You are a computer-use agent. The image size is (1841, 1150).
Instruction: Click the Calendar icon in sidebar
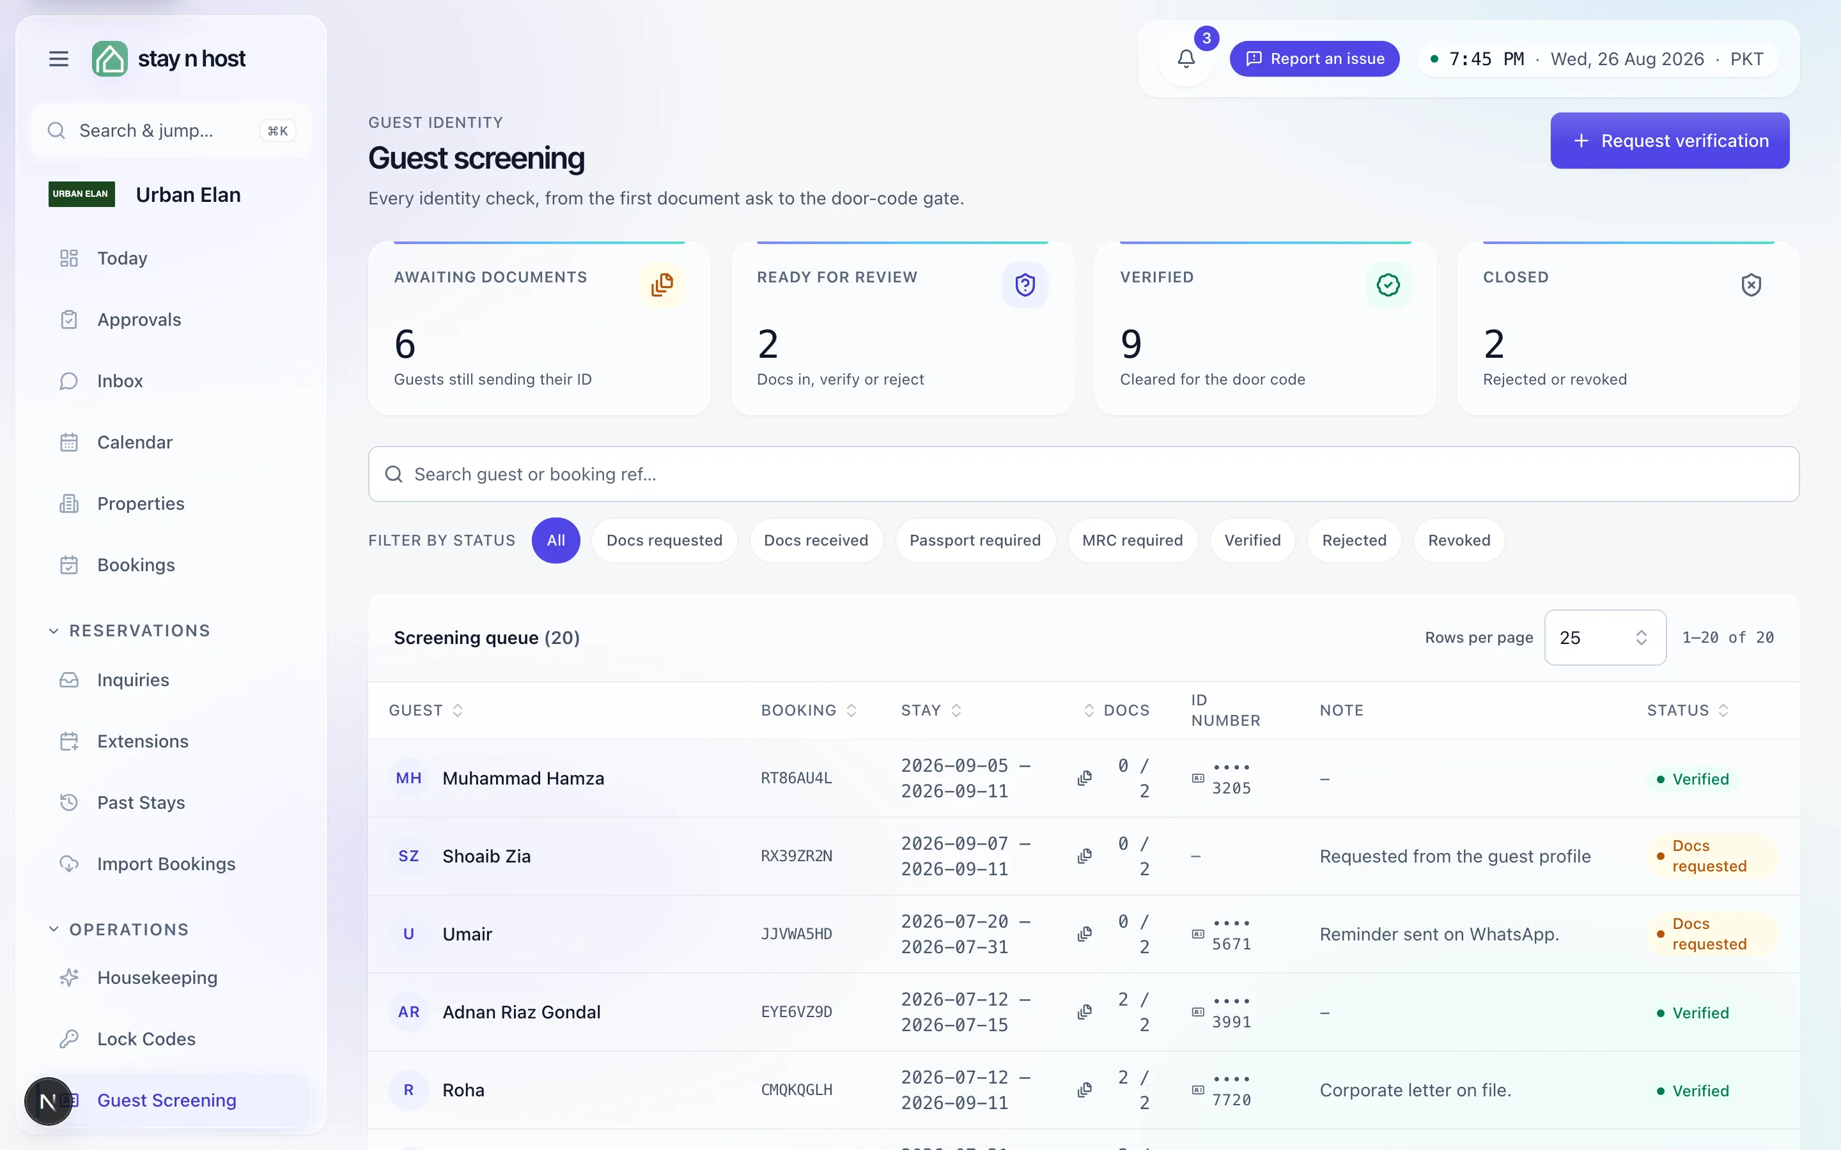pyautogui.click(x=69, y=443)
